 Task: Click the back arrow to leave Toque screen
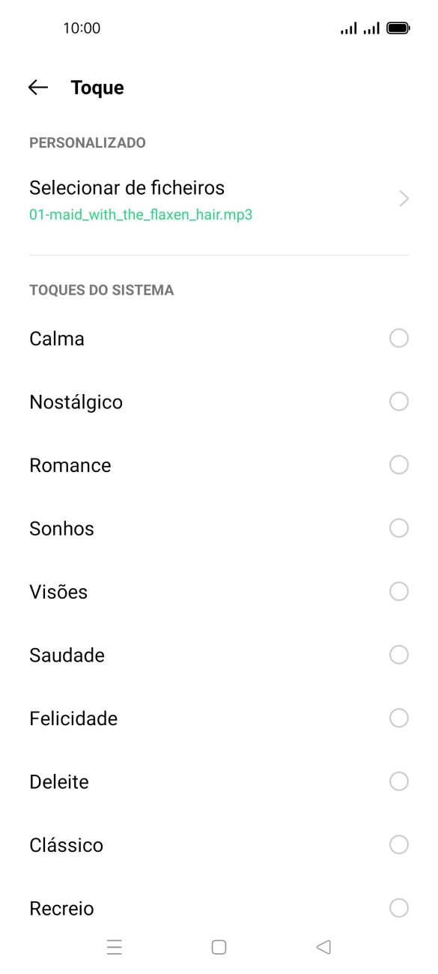pyautogui.click(x=36, y=87)
